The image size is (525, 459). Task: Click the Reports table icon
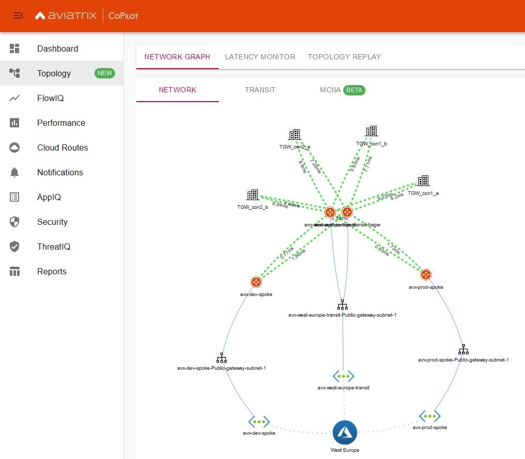[x=14, y=271]
